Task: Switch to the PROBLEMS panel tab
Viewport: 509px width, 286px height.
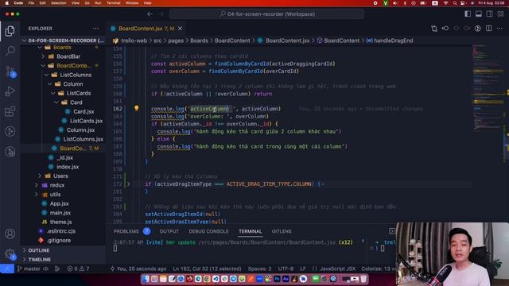Action: 126,231
